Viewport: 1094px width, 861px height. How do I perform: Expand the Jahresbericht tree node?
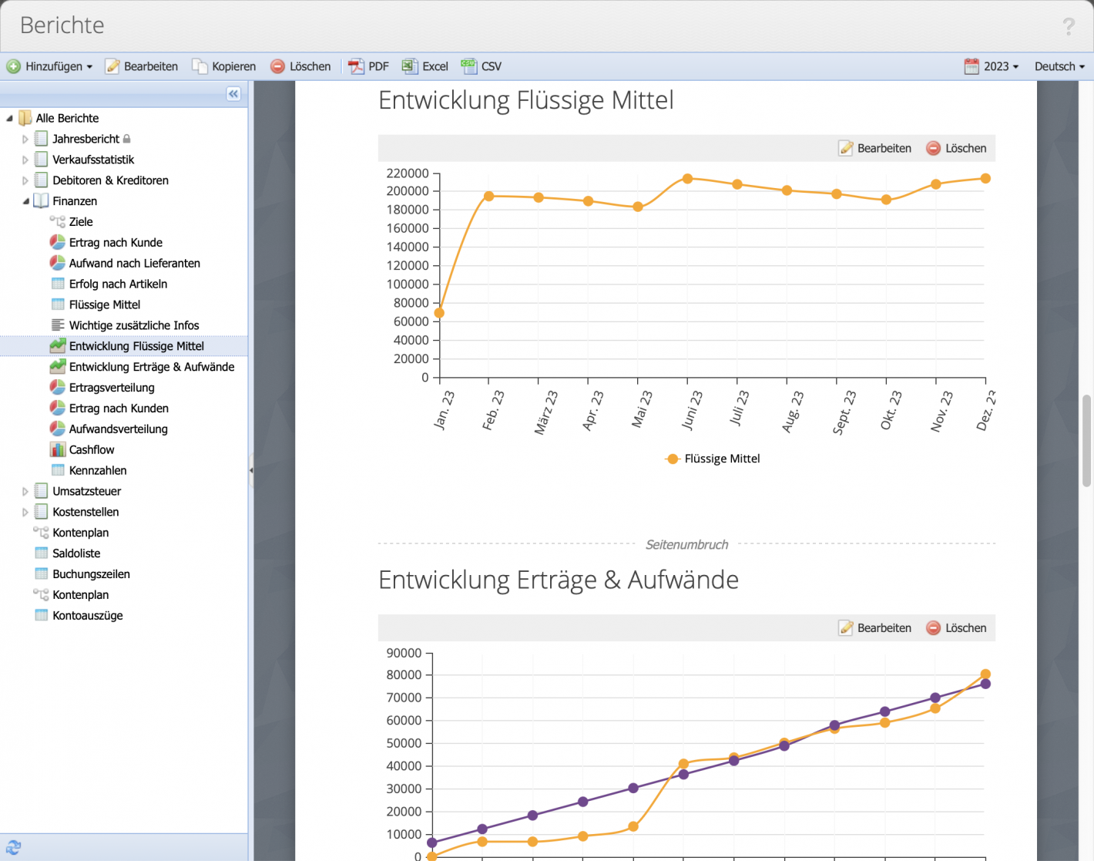(x=24, y=138)
